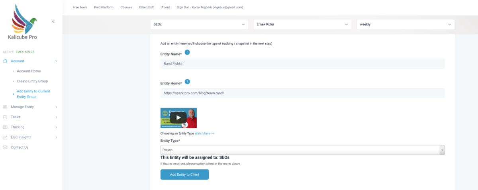Open the weekly frequency dropdown
Image resolution: width=478 pixels, height=190 pixels.
coord(406,24)
